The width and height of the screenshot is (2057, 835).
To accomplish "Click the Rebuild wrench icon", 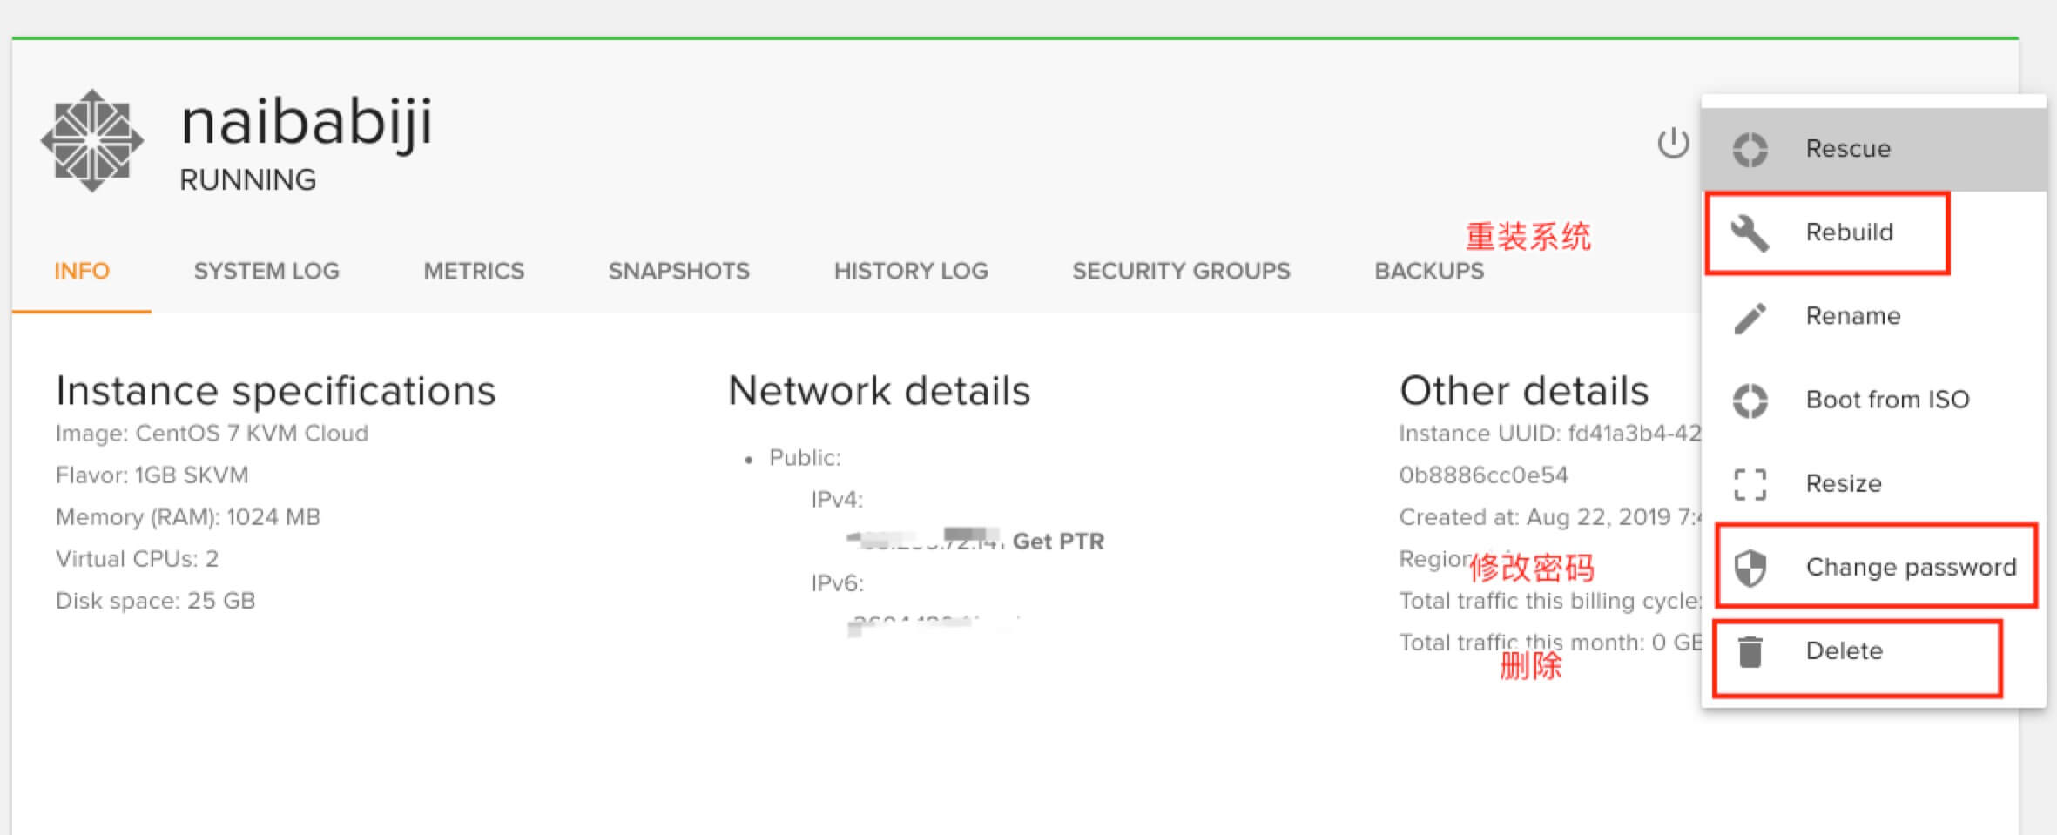I will click(x=1750, y=232).
